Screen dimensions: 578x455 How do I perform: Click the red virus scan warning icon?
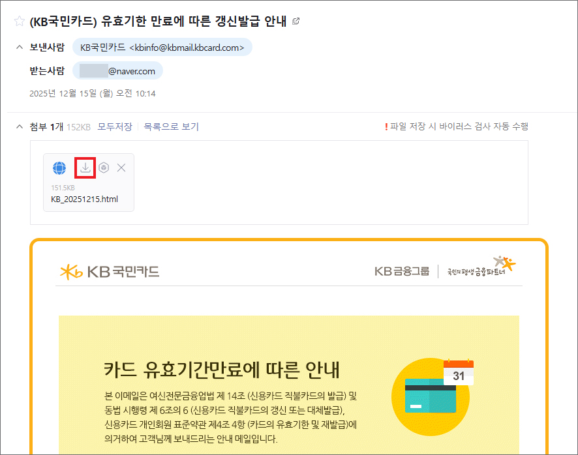[386, 126]
